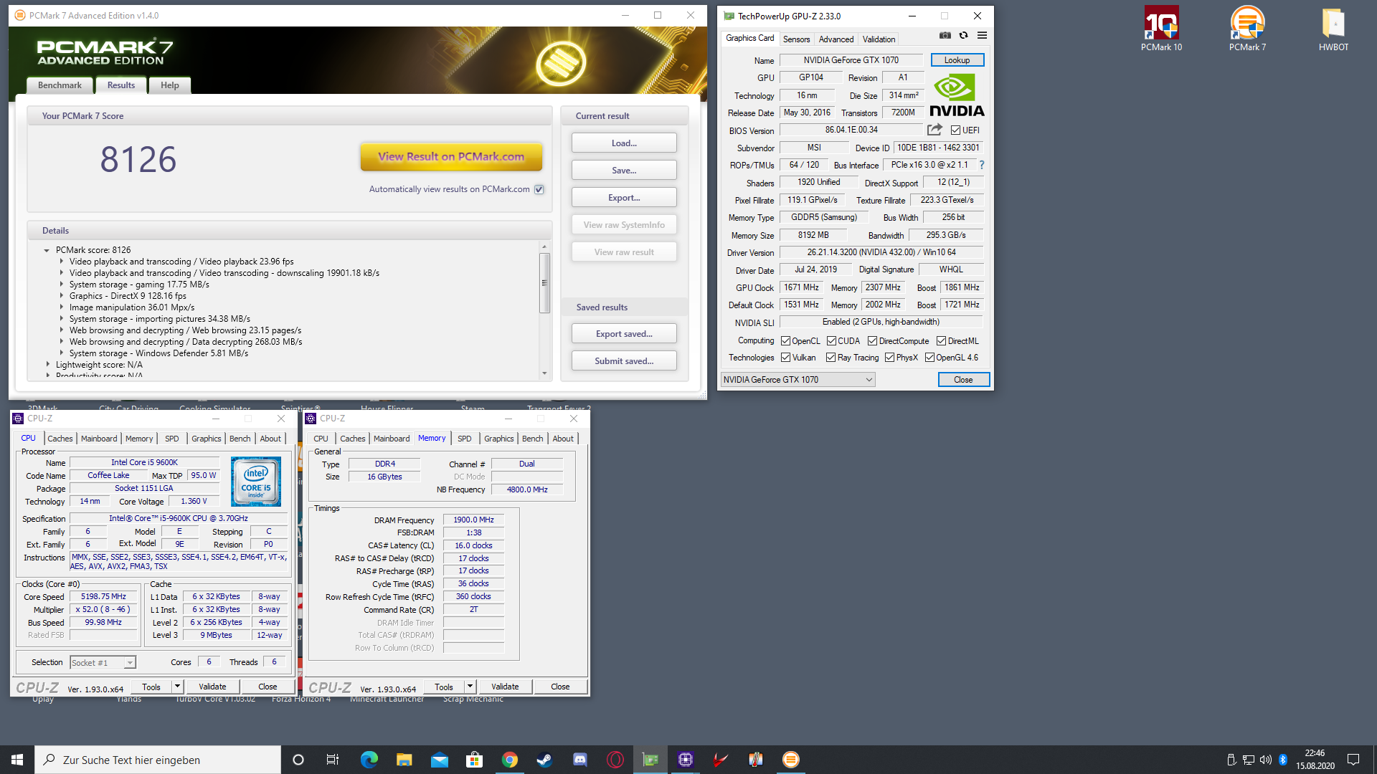Screen dimensions: 1377x774
Task: Open the PCMark 10 desktop shortcut
Action: (1161, 29)
